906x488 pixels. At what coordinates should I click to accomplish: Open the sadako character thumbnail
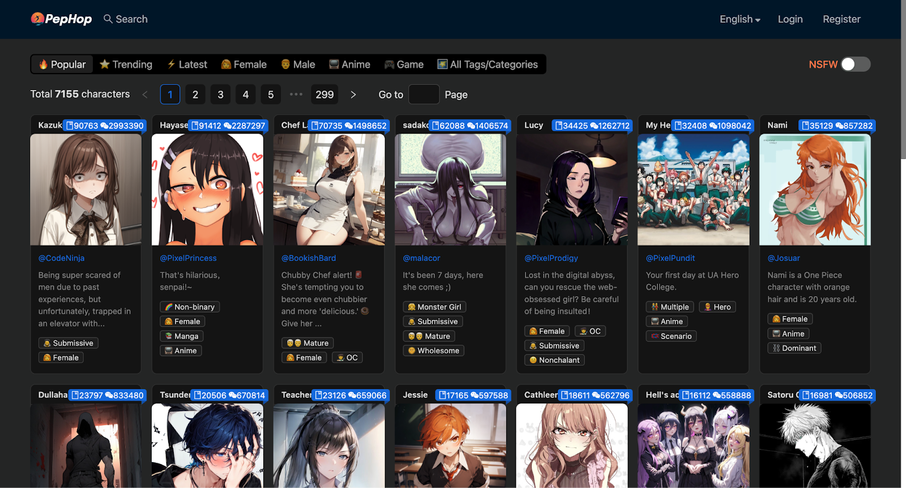pos(450,190)
